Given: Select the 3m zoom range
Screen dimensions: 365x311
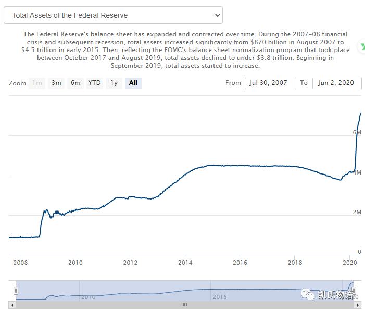Looking at the screenshot, I should (56, 83).
